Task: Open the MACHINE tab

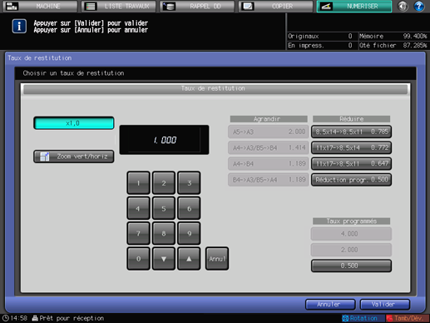Action: 40,6
